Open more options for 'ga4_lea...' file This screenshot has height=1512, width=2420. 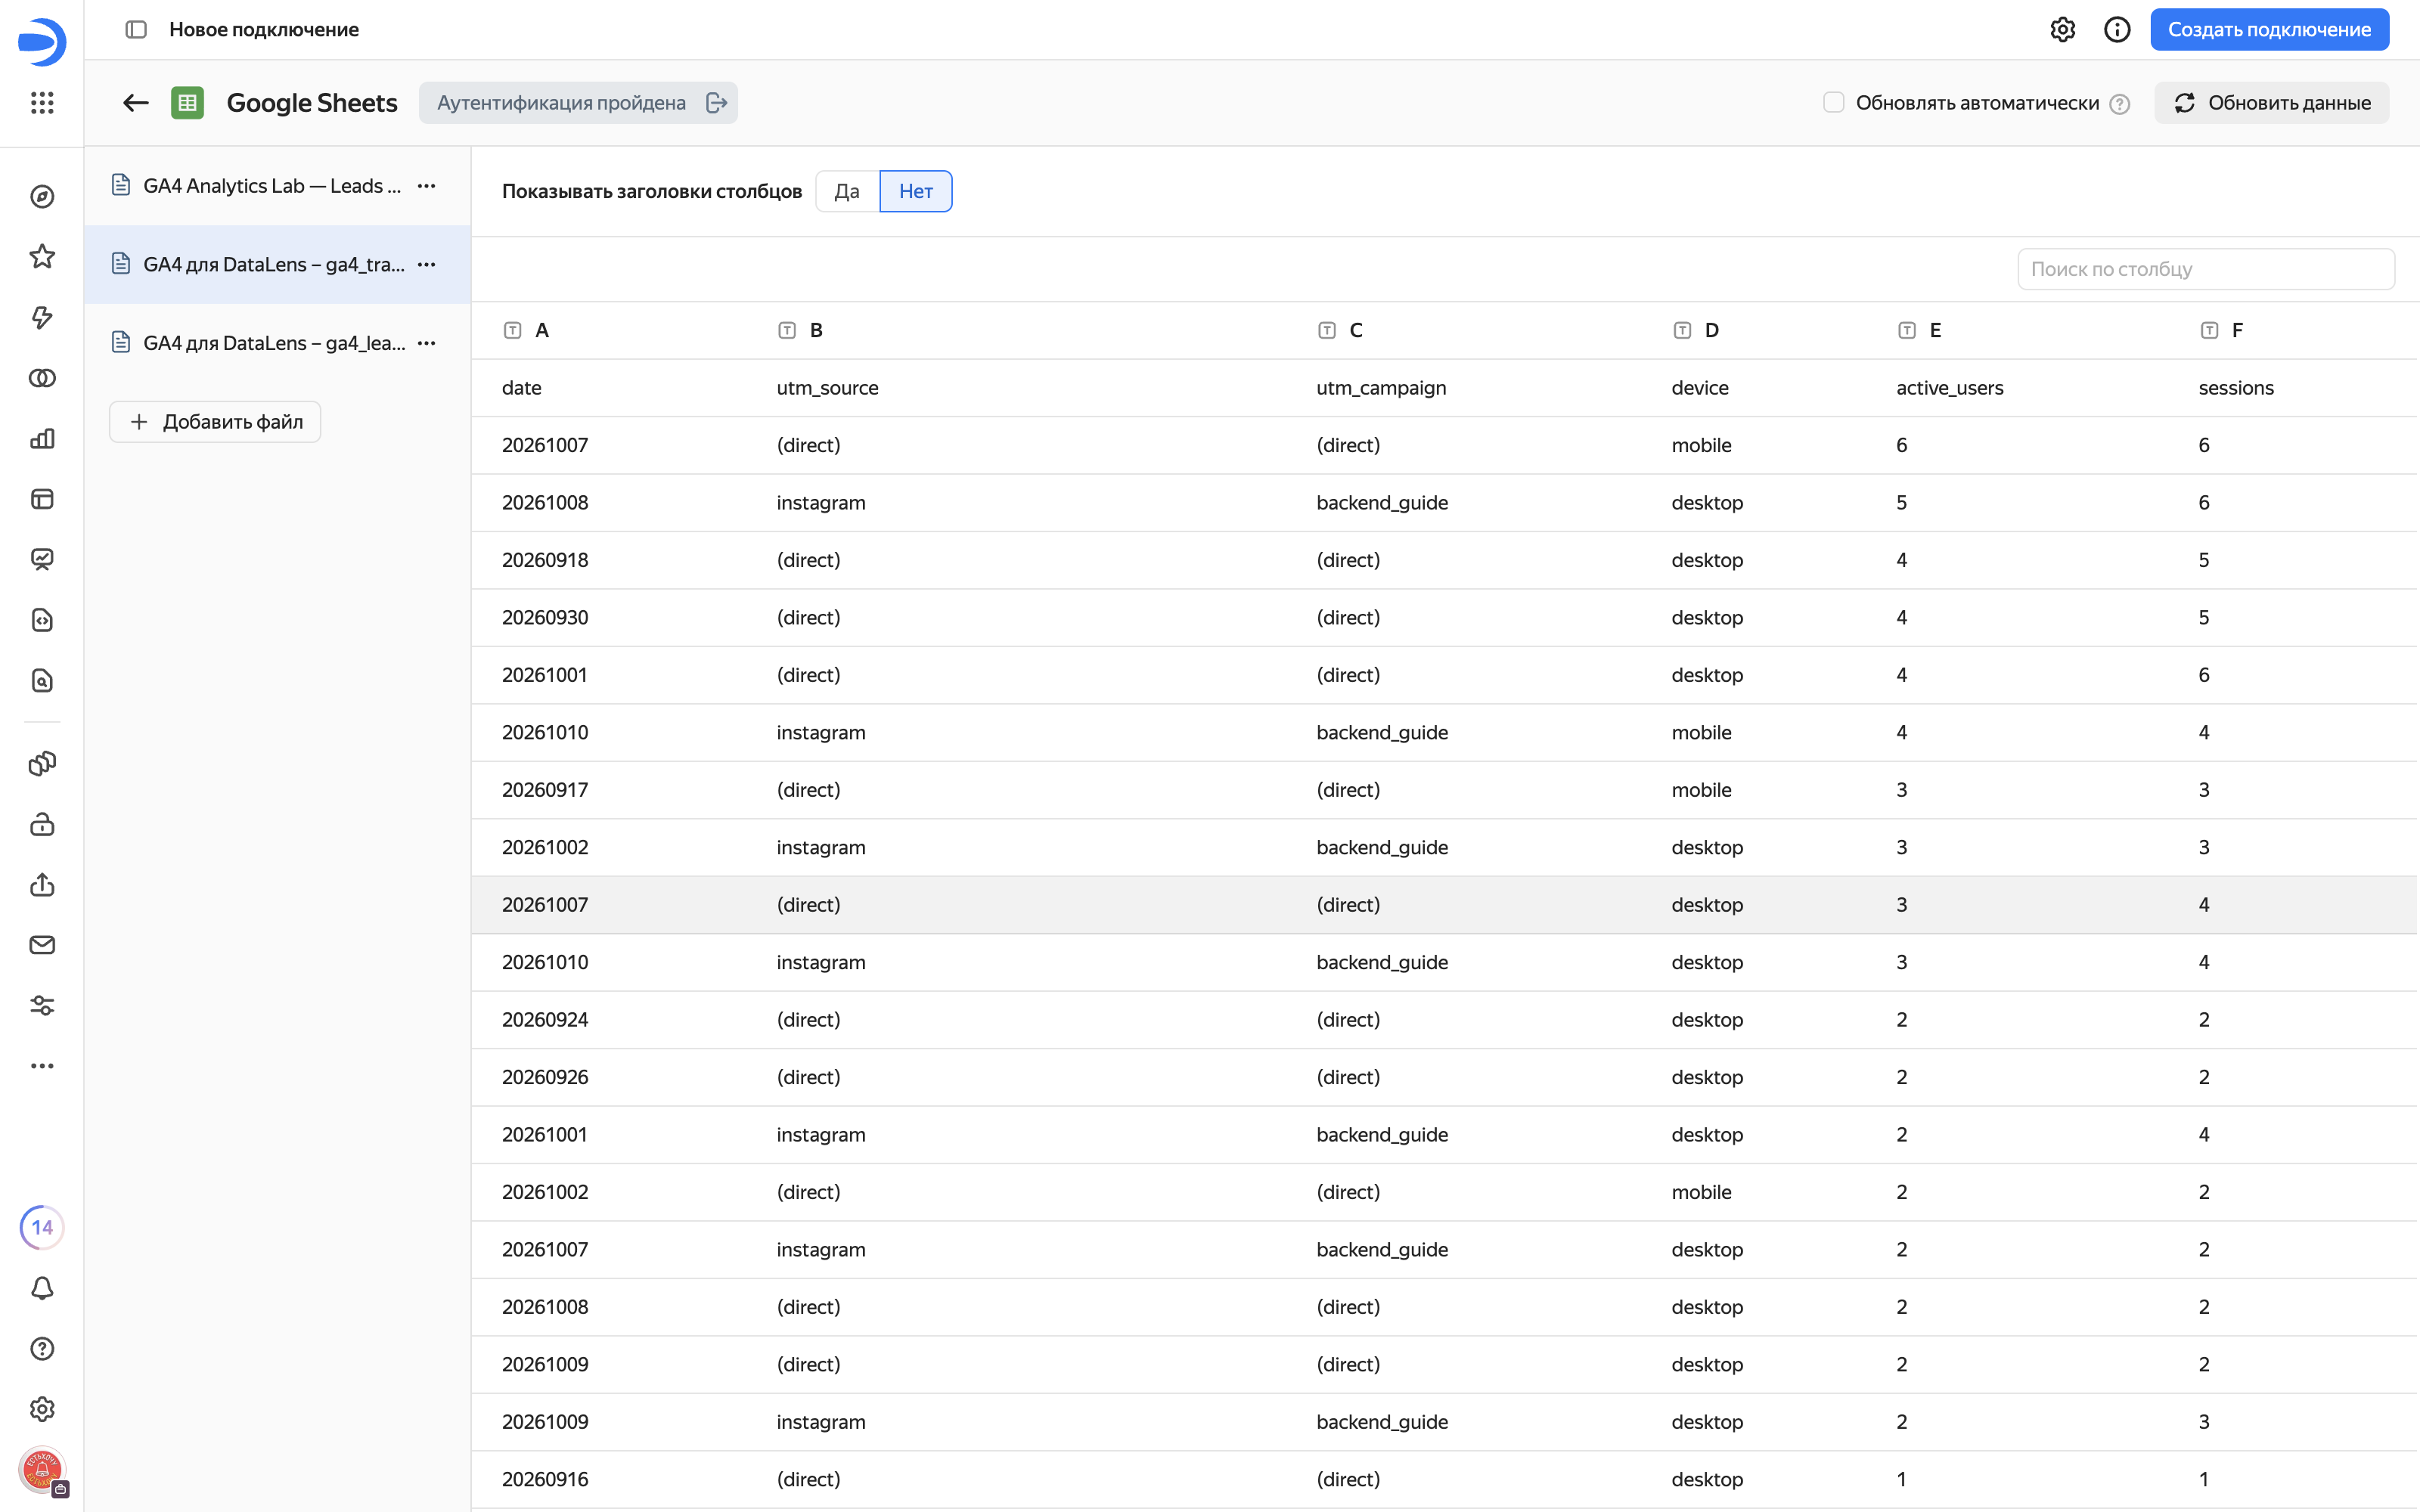427,343
